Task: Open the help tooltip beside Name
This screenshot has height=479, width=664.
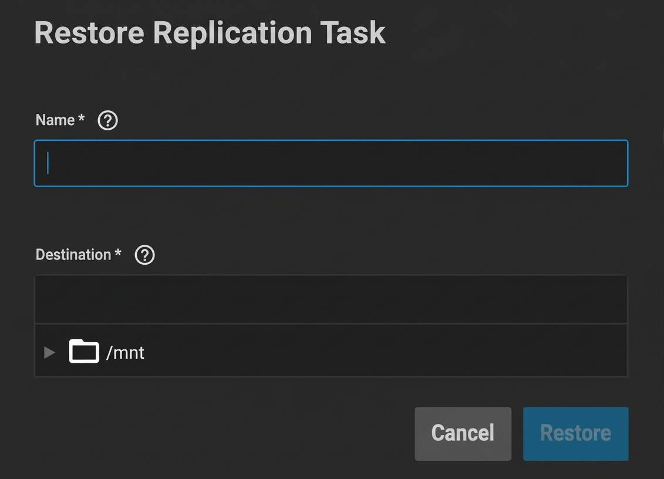Action: (x=107, y=120)
